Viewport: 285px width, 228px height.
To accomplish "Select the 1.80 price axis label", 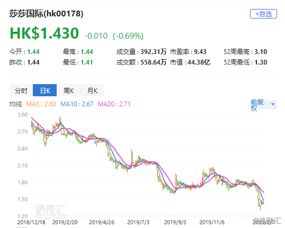I will [22, 183].
